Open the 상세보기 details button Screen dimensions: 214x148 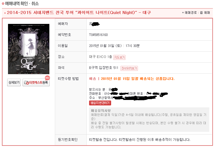14,82
